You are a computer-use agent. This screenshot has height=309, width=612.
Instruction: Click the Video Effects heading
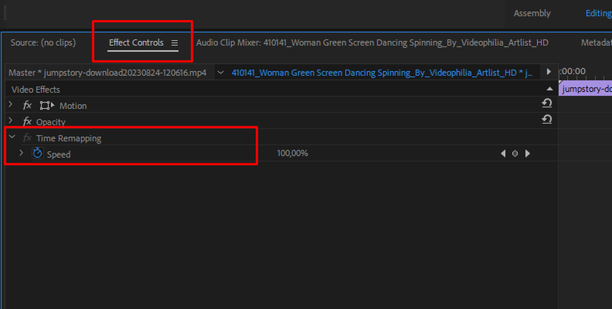point(36,90)
